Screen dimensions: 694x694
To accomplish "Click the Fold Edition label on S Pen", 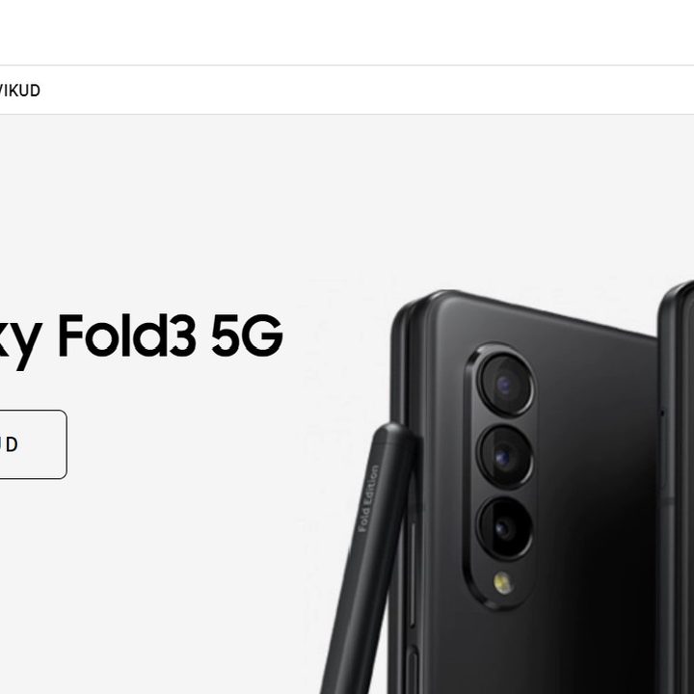I will (x=368, y=497).
